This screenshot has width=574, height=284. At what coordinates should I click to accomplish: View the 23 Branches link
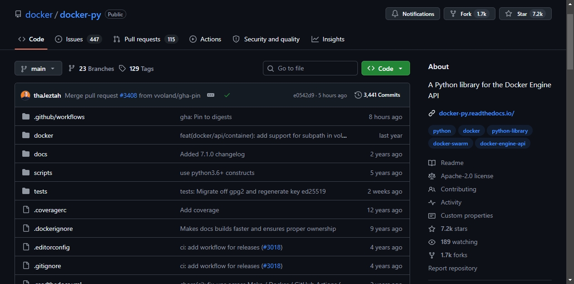(x=91, y=69)
